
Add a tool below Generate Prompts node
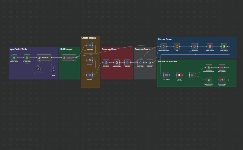pos(73,65)
